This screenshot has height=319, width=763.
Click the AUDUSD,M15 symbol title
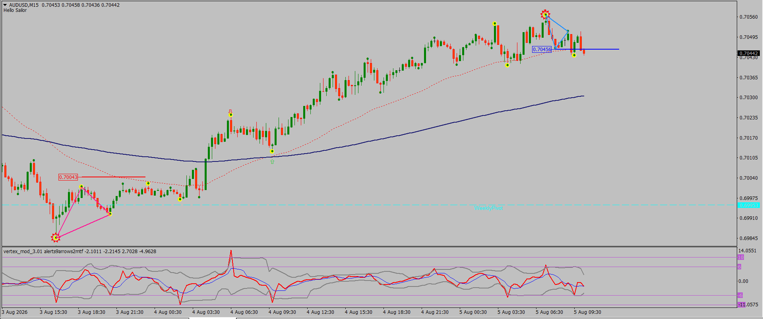[x=24, y=5]
